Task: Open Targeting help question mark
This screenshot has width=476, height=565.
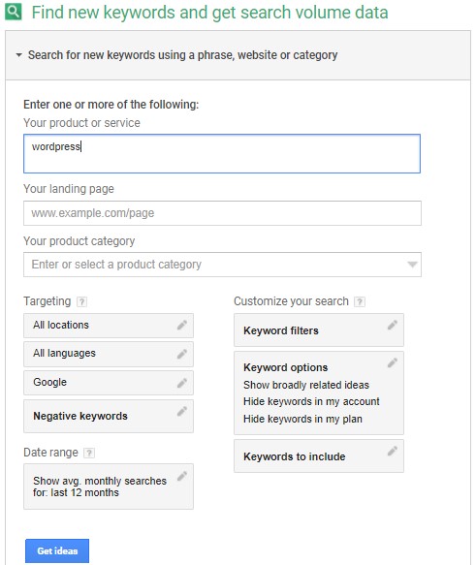Action: [x=81, y=301]
